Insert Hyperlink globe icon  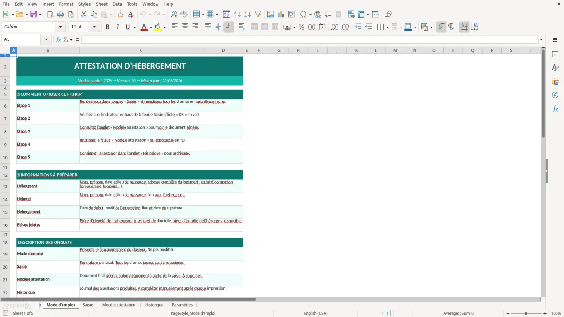[318, 15]
